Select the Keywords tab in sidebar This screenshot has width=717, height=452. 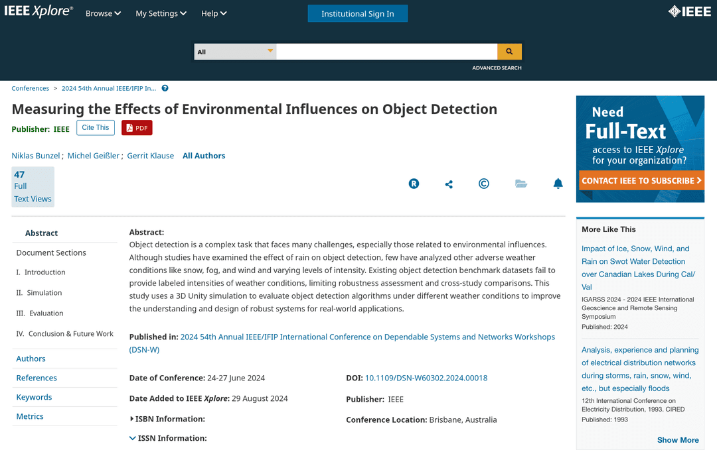34,397
